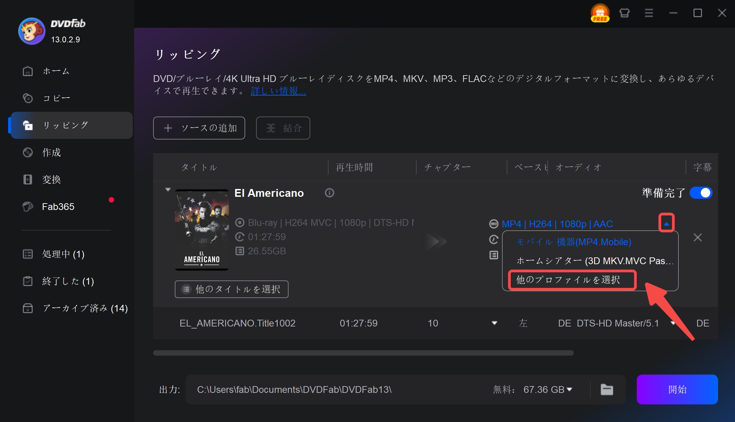
Task: Follow the 詳しい情報 link
Action: pyautogui.click(x=278, y=91)
